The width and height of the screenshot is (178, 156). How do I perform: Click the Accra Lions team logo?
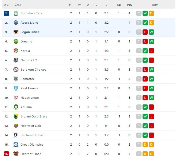16,23
